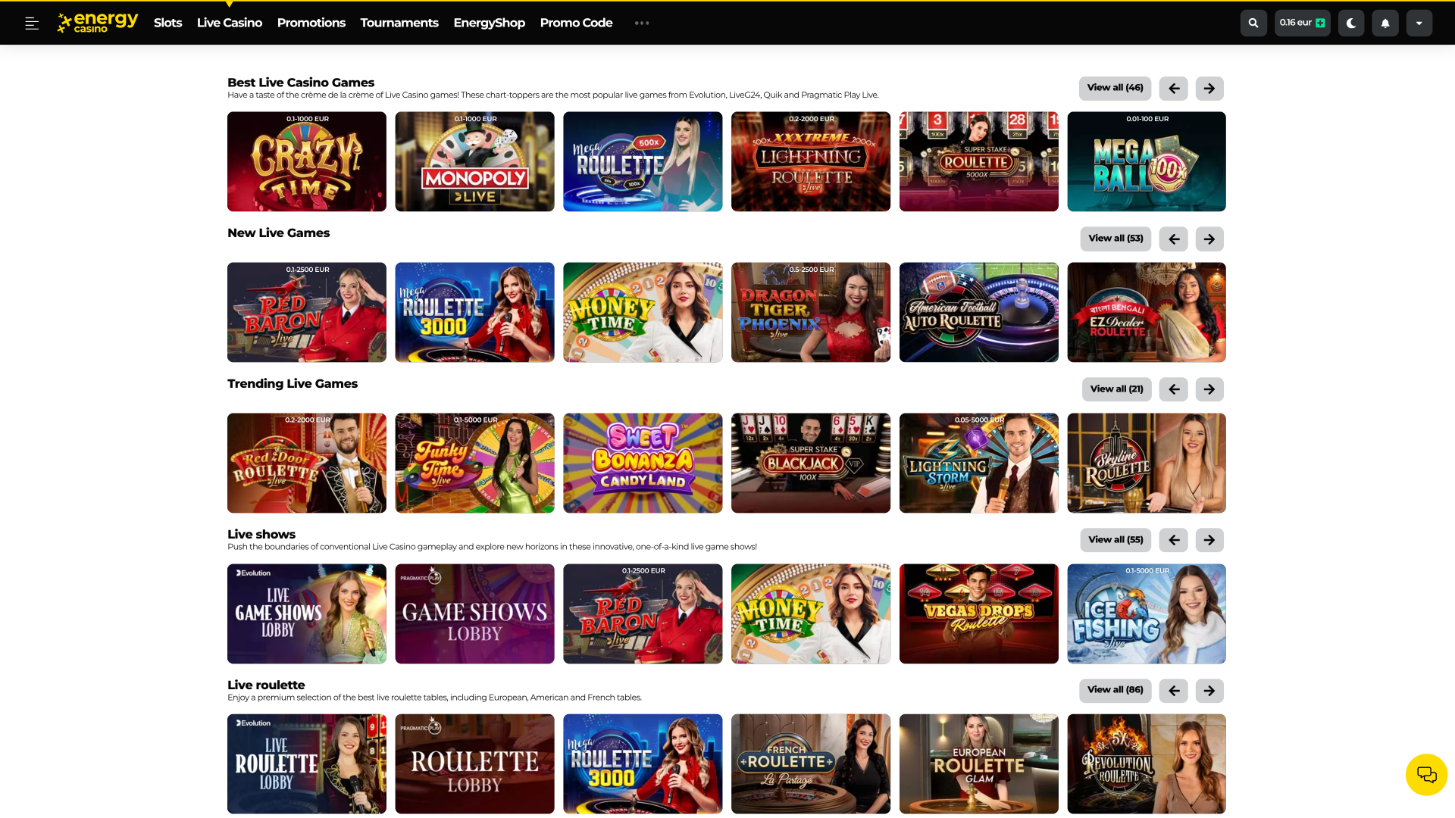Open the search icon in the top bar
The width and height of the screenshot is (1455, 818).
(x=1253, y=23)
